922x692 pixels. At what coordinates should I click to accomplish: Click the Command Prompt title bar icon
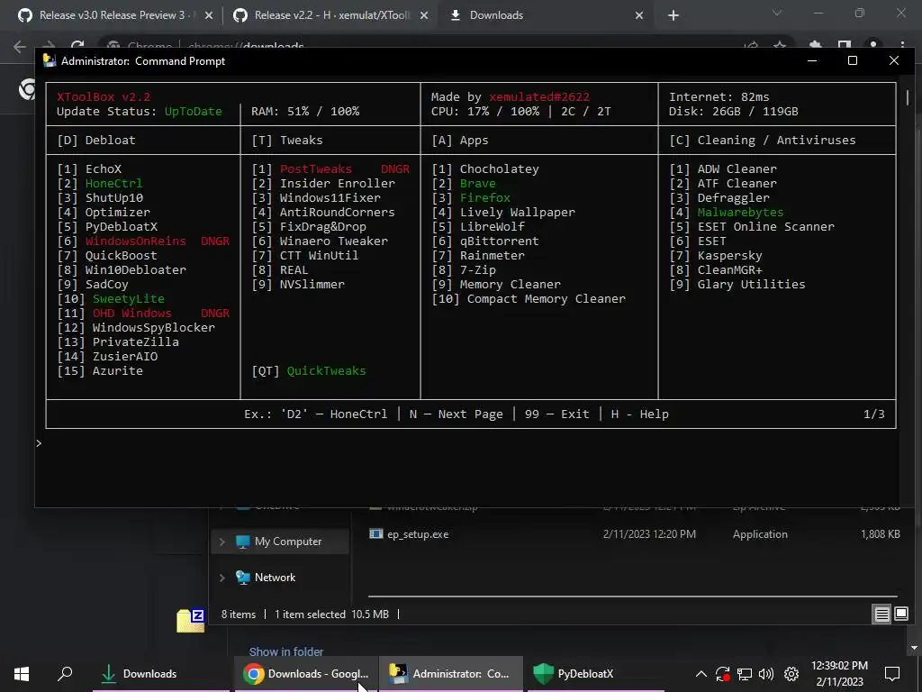(50, 60)
